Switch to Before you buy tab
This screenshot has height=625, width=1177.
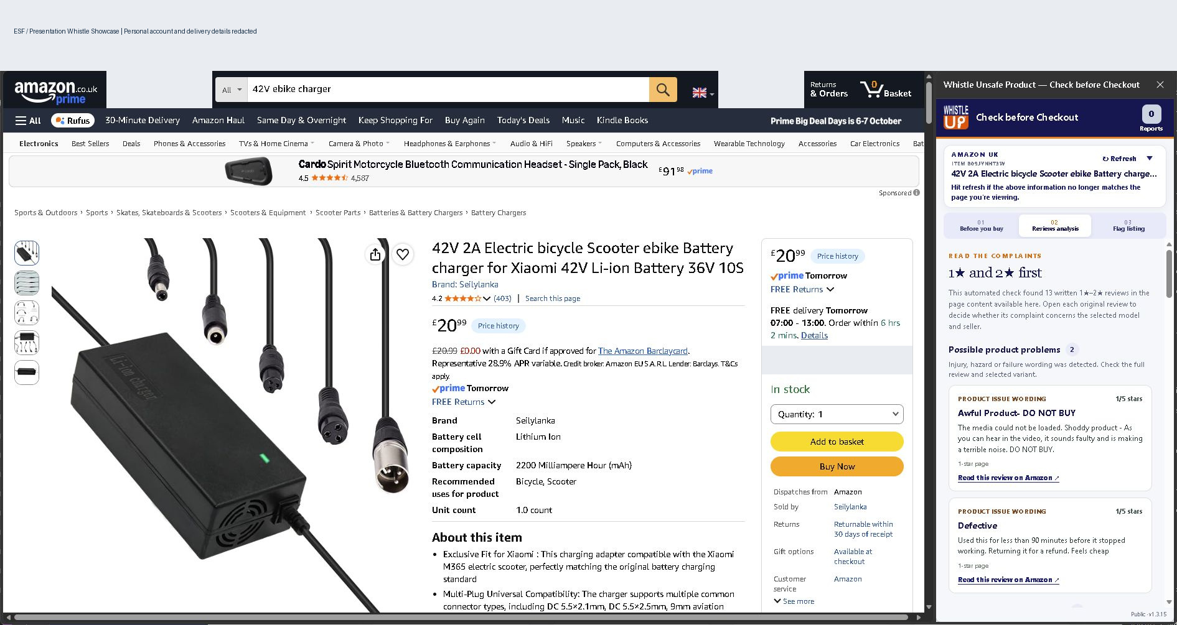pyautogui.click(x=981, y=226)
